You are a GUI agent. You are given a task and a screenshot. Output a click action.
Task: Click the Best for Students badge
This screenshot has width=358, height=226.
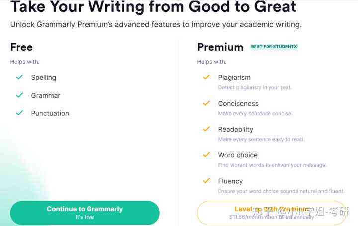tap(274, 47)
